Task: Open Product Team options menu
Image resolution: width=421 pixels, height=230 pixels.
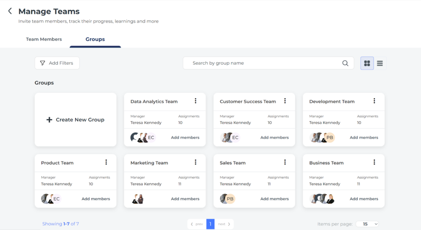Action: (106, 162)
